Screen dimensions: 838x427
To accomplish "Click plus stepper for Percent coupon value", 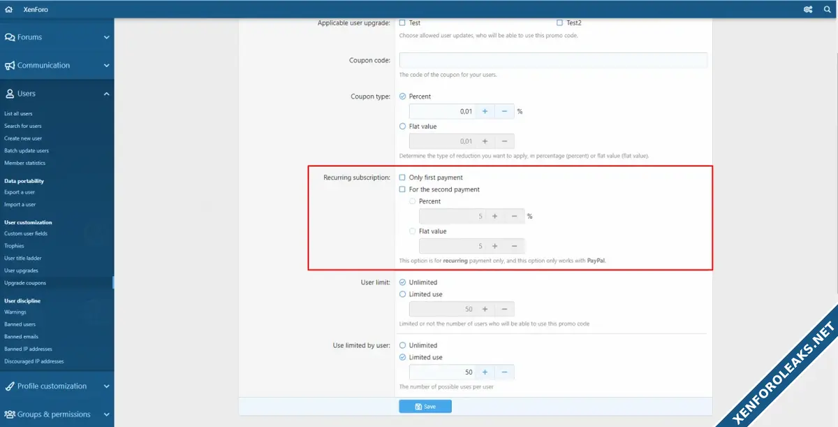I will pos(485,111).
